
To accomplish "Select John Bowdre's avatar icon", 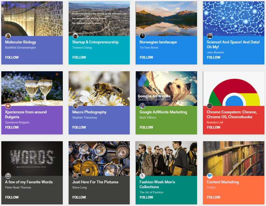I will click(x=210, y=36).
